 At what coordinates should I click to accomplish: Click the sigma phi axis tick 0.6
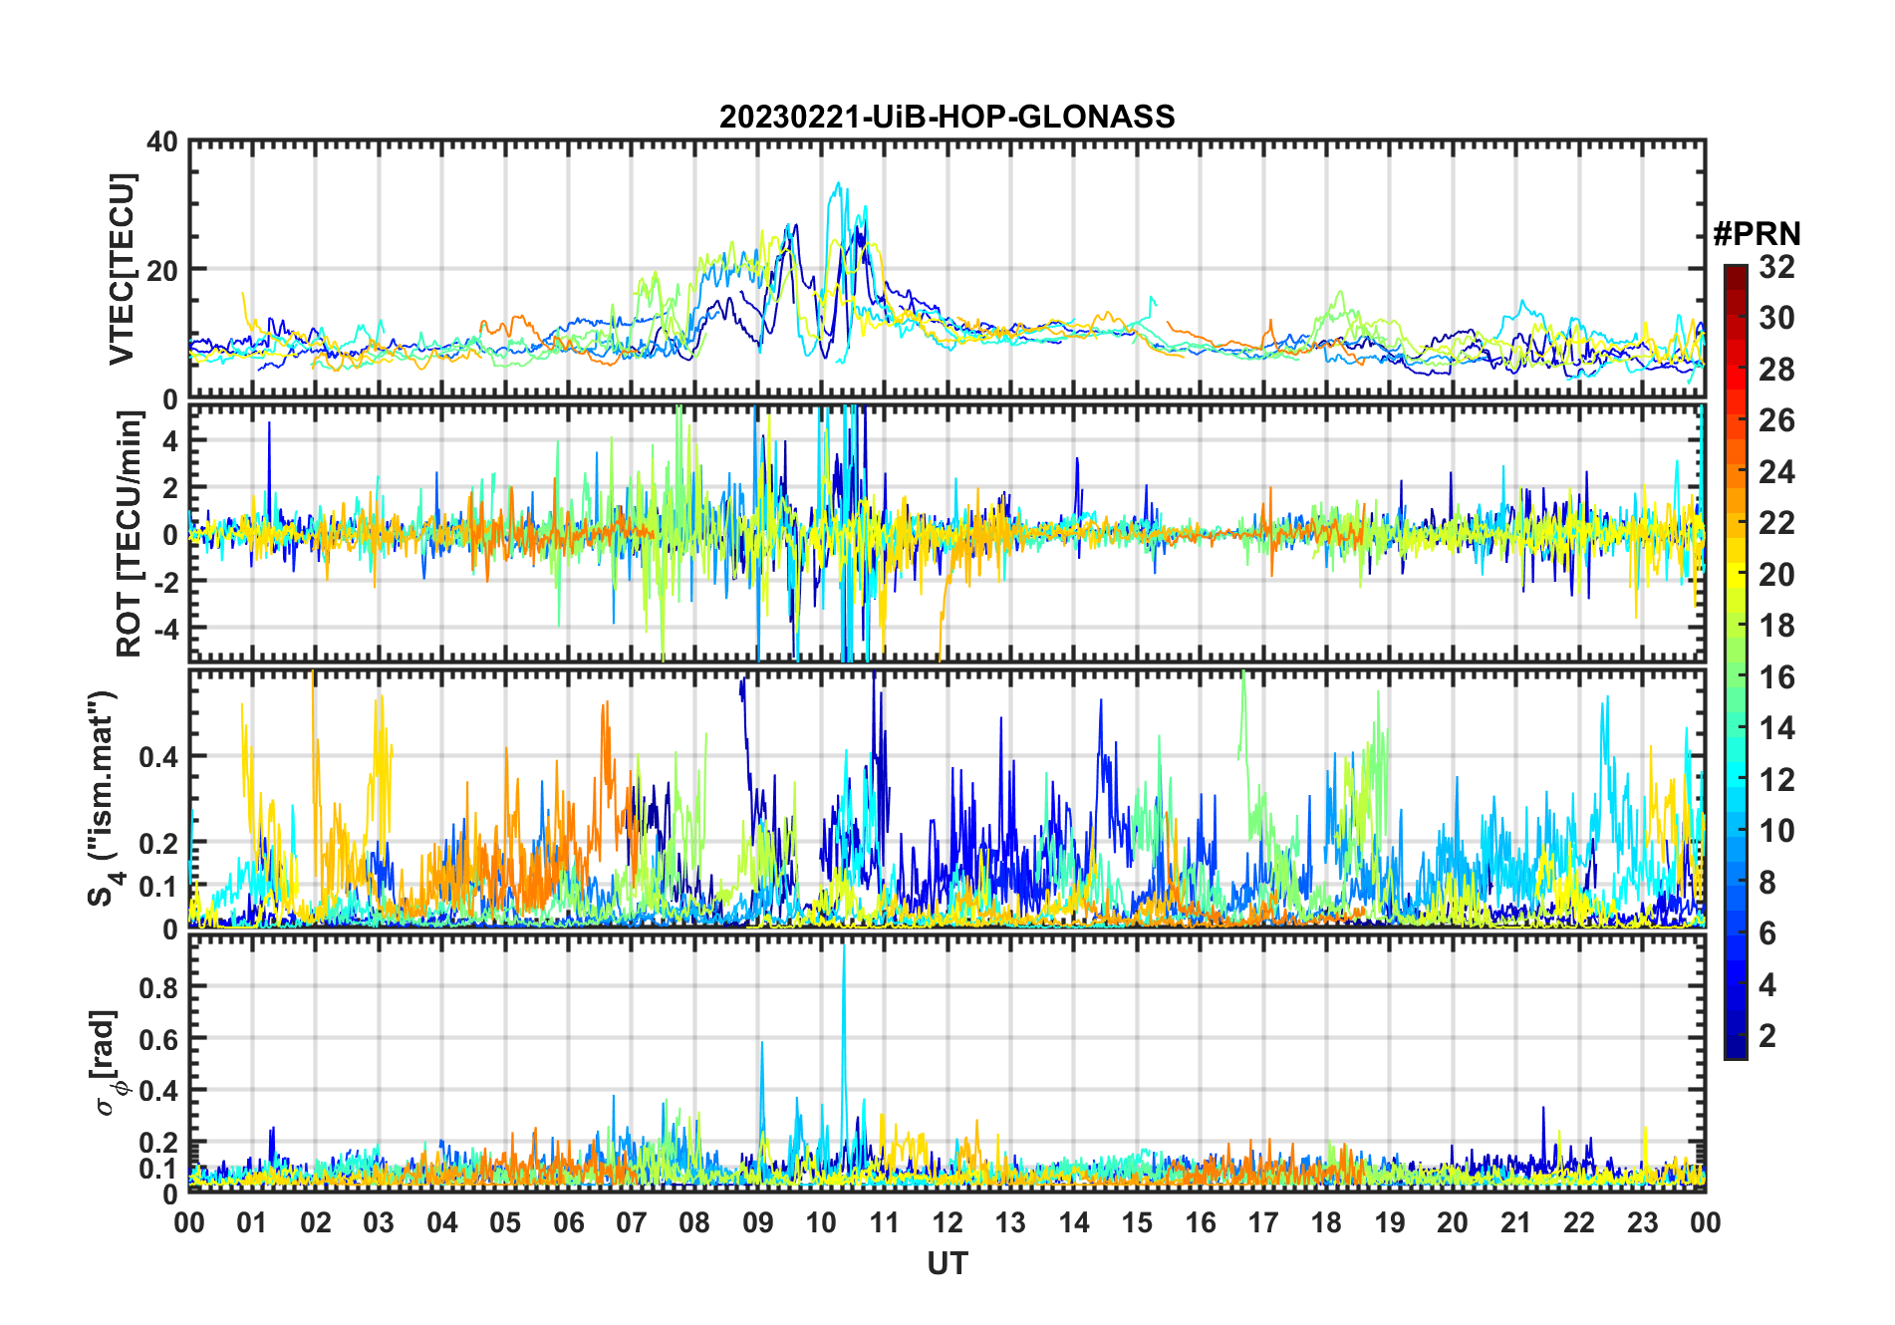[x=158, y=1039]
